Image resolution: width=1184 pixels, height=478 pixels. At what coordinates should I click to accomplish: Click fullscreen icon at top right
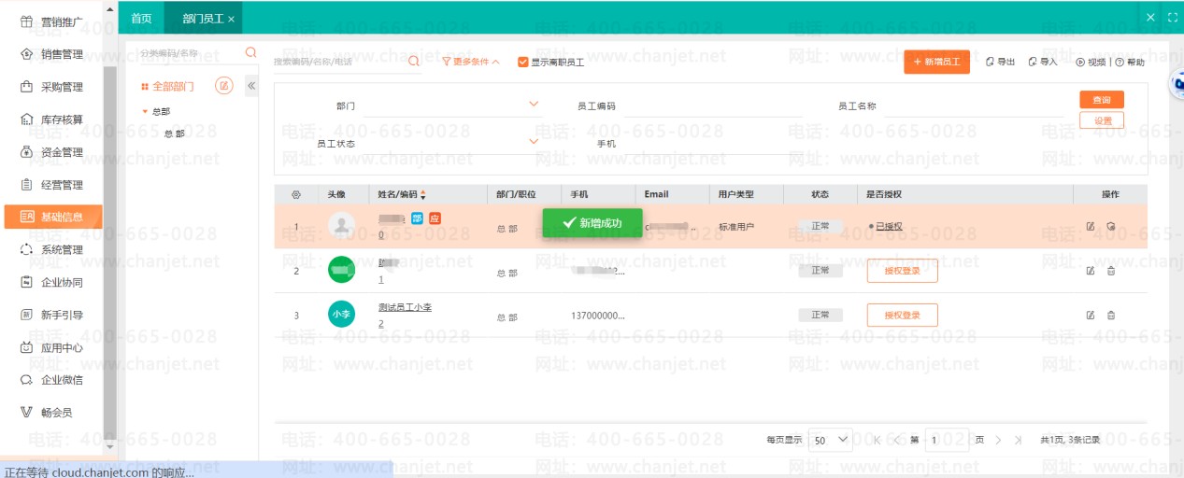pyautogui.click(x=1173, y=17)
